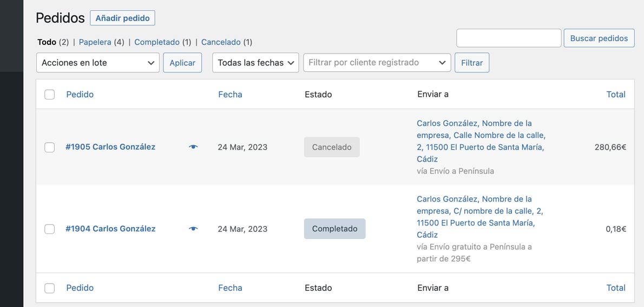Preview order #1905 with the eye icon
The height and width of the screenshot is (307, 644).
(193, 147)
